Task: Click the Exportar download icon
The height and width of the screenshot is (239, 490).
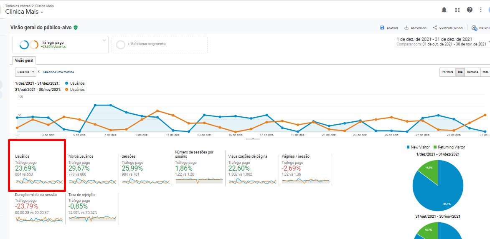Action: click(x=406, y=28)
